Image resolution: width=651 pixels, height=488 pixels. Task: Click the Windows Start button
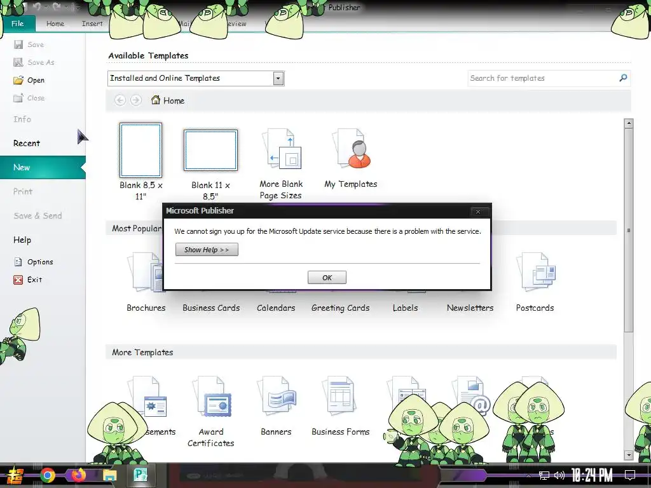pos(15,475)
